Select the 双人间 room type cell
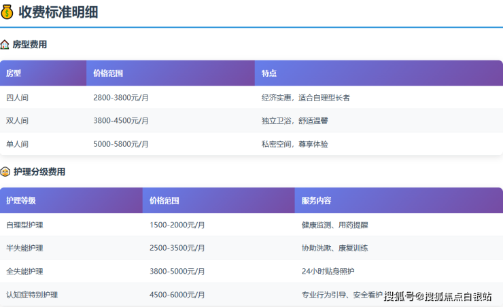 coord(17,121)
